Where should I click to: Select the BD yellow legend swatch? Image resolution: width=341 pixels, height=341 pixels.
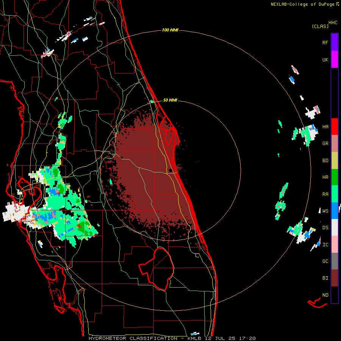[335, 160]
